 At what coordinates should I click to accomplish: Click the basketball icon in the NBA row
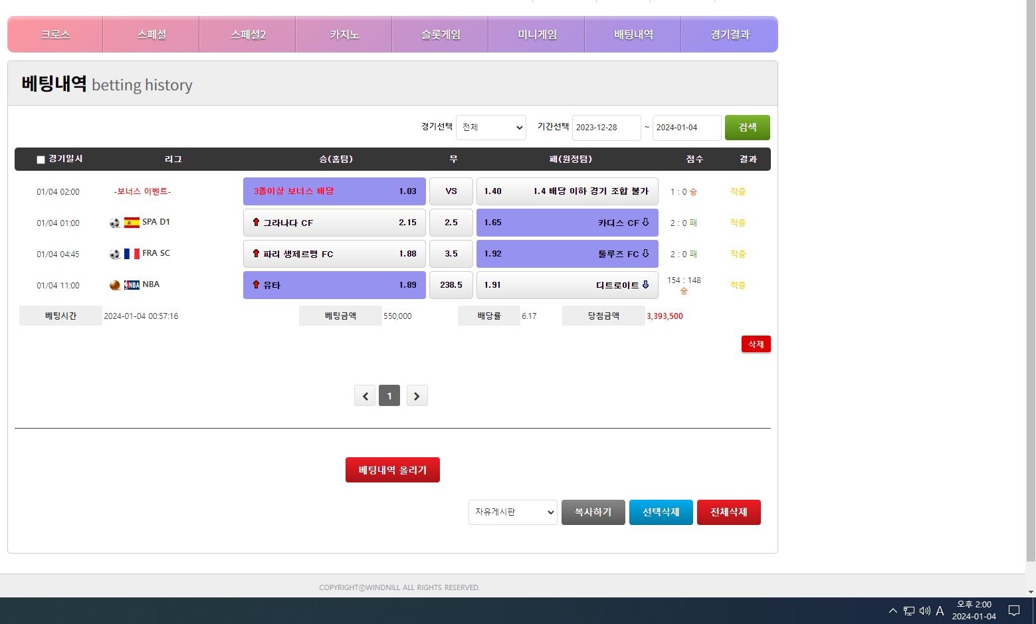tap(114, 284)
